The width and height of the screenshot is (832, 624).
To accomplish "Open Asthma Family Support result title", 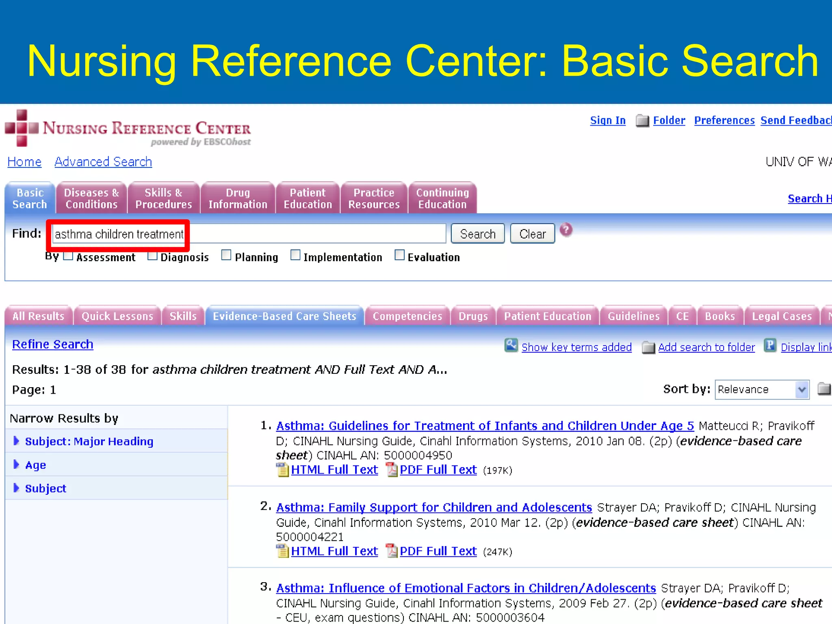I will (x=434, y=507).
